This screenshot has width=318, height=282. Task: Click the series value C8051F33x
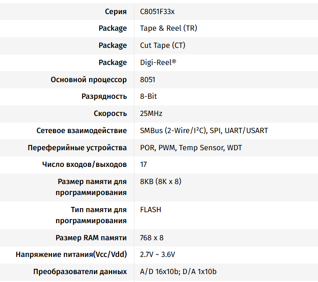click(x=157, y=11)
